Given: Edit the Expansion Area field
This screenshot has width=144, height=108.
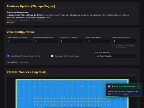Looking at the screenshot, I should pos(98,41).
